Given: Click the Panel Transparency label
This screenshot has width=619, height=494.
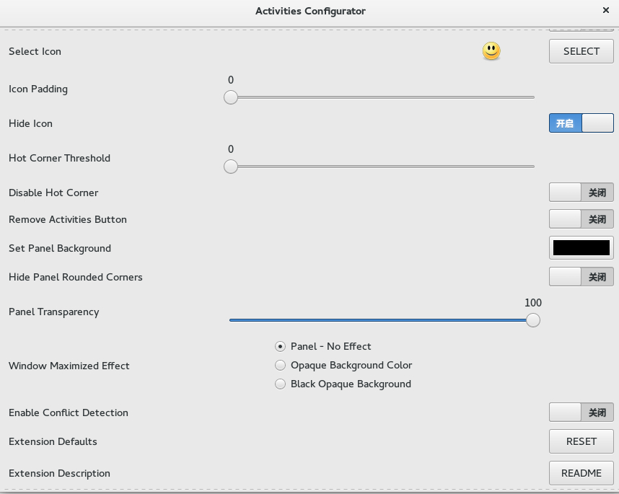Looking at the screenshot, I should tap(53, 312).
